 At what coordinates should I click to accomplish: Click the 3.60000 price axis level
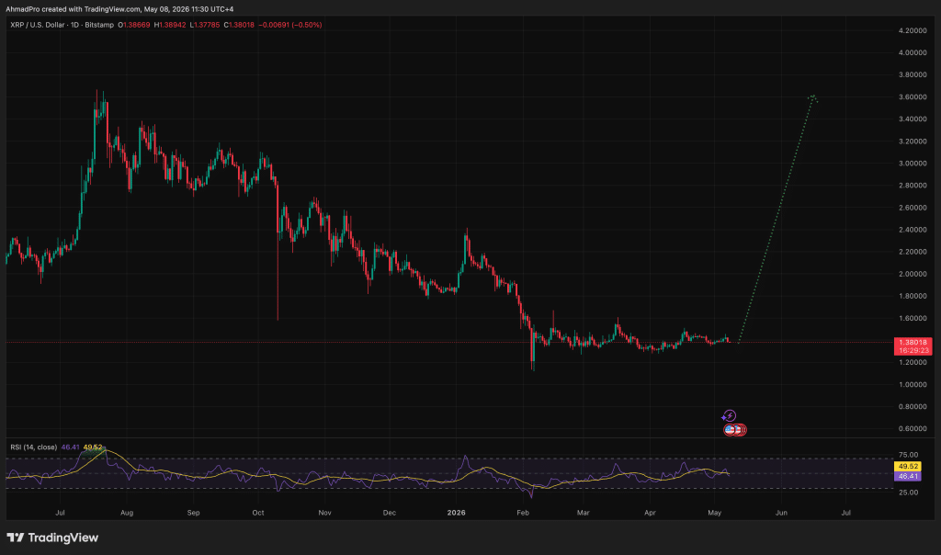coord(913,96)
